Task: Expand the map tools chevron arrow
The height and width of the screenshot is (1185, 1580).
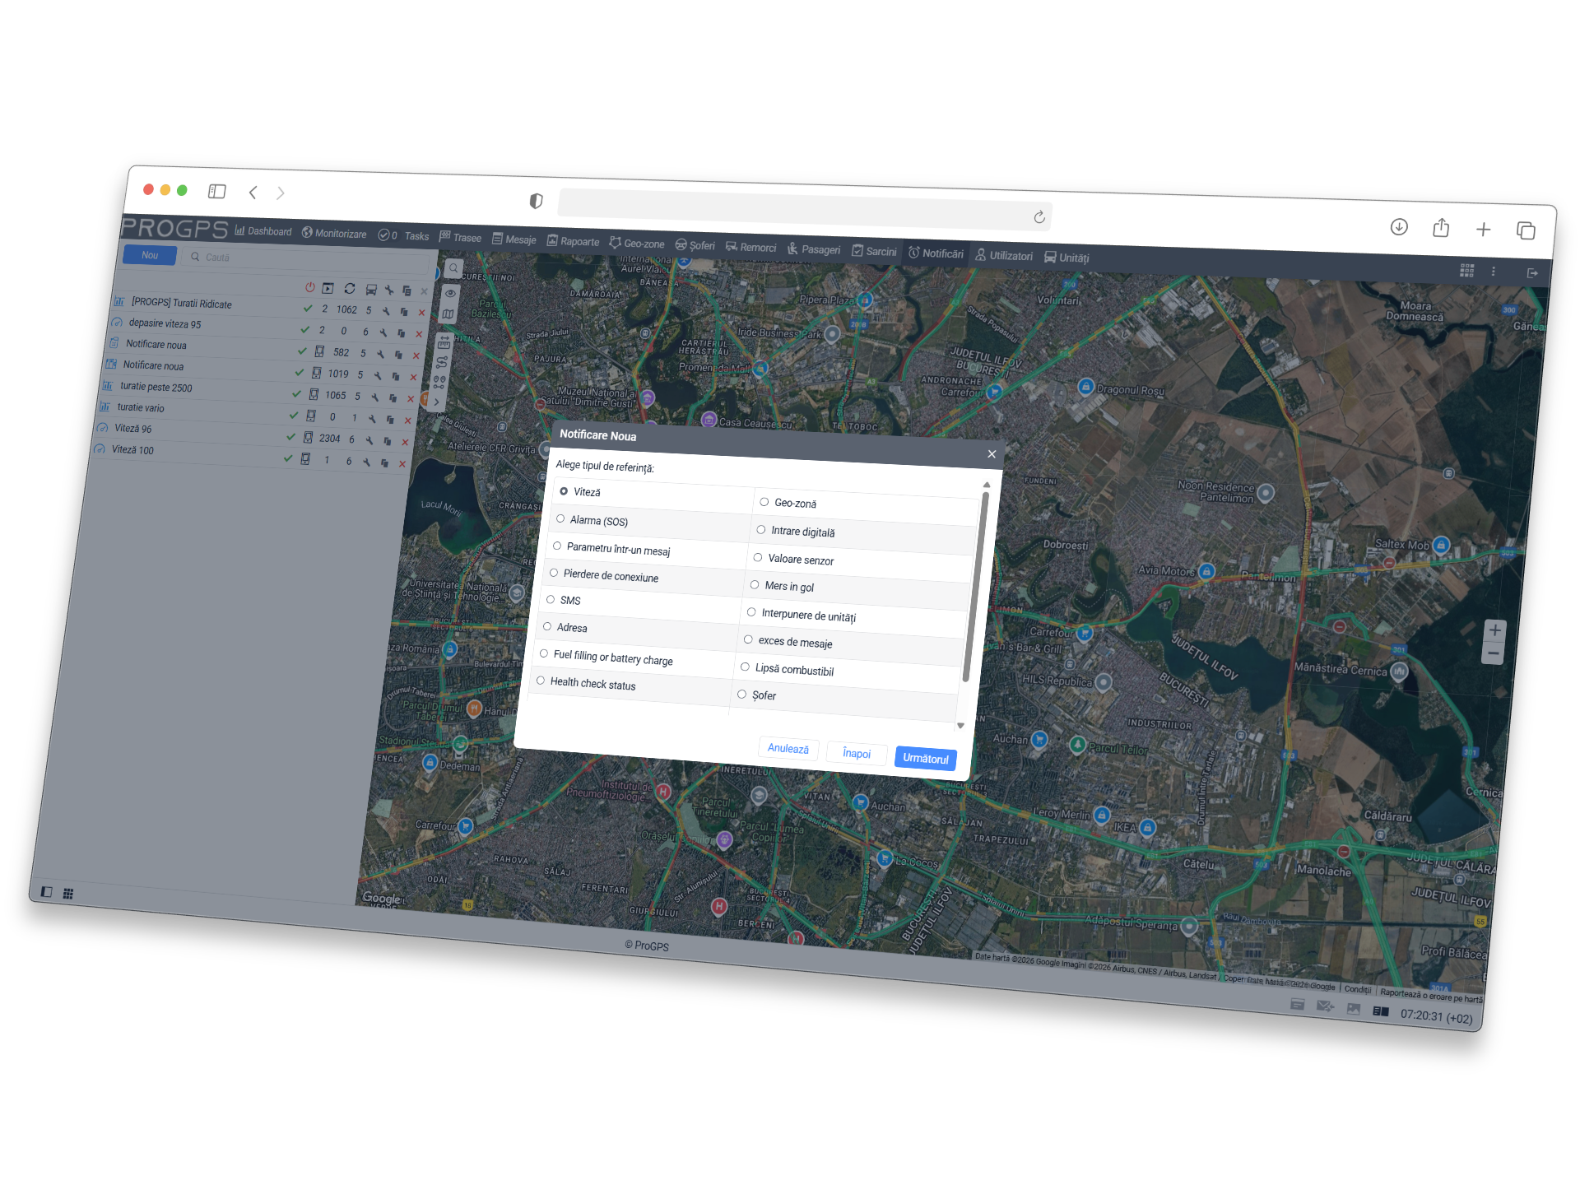Action: pos(436,402)
